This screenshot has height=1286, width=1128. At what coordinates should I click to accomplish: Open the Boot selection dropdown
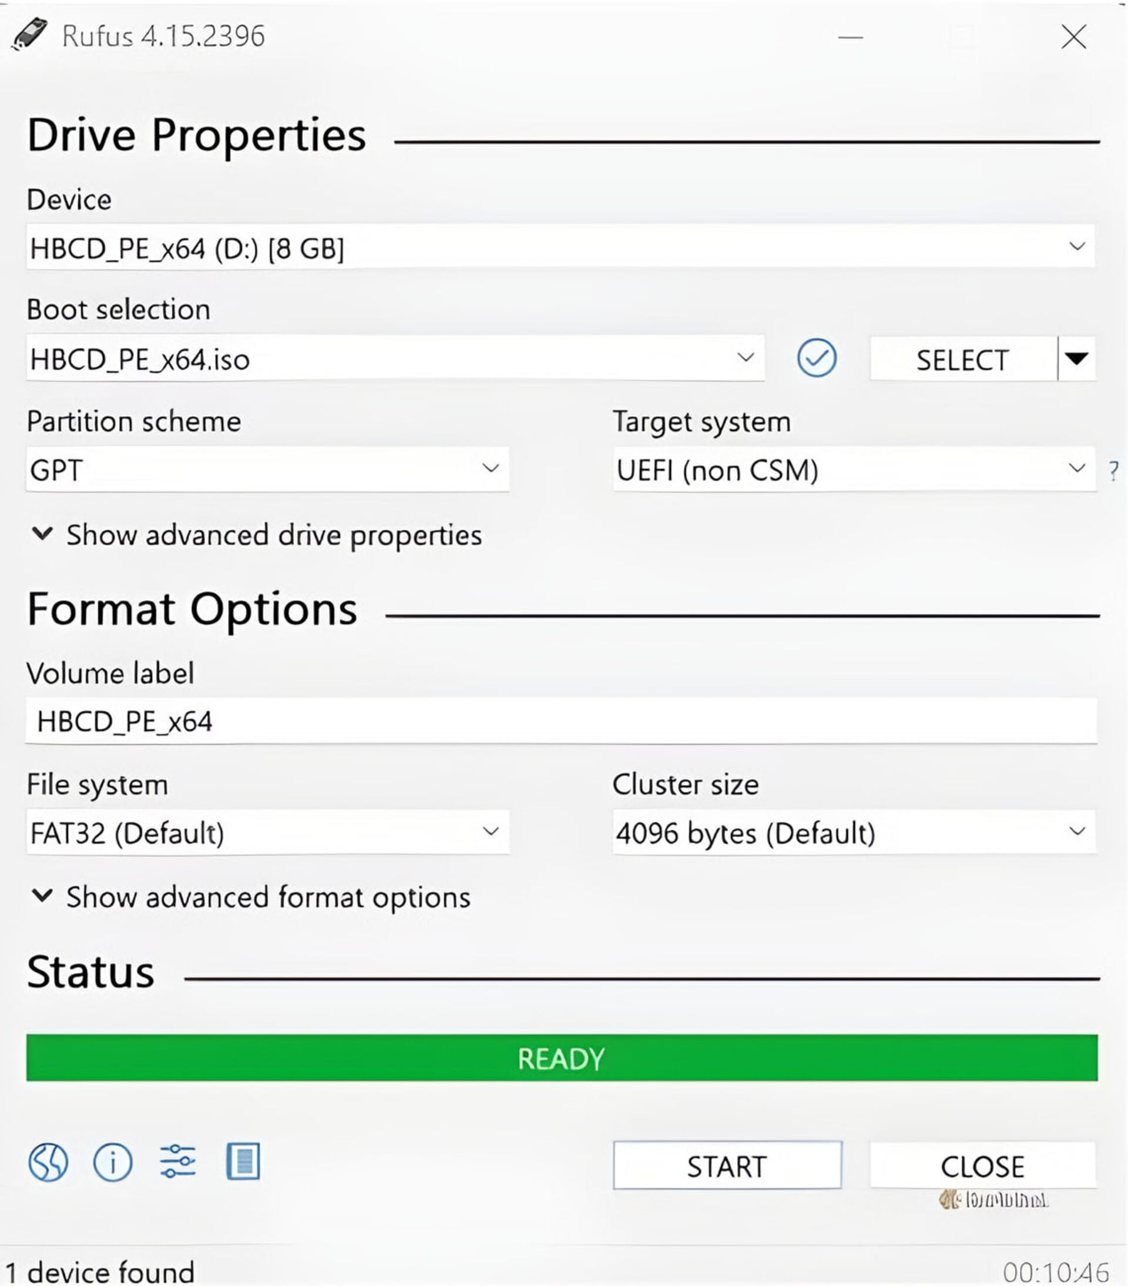coord(395,358)
